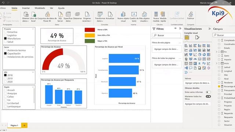Image resolution: width=235 pixels, height=132 pixels.
Task: Select the 49 % Porcentaje de Alcance card
Action: tap(57, 36)
